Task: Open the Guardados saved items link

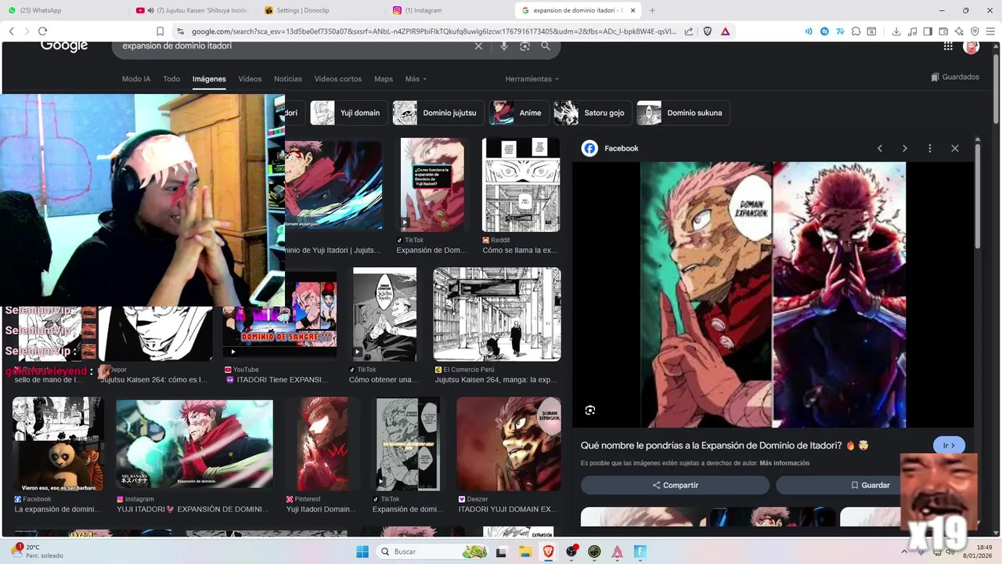Action: [955, 77]
